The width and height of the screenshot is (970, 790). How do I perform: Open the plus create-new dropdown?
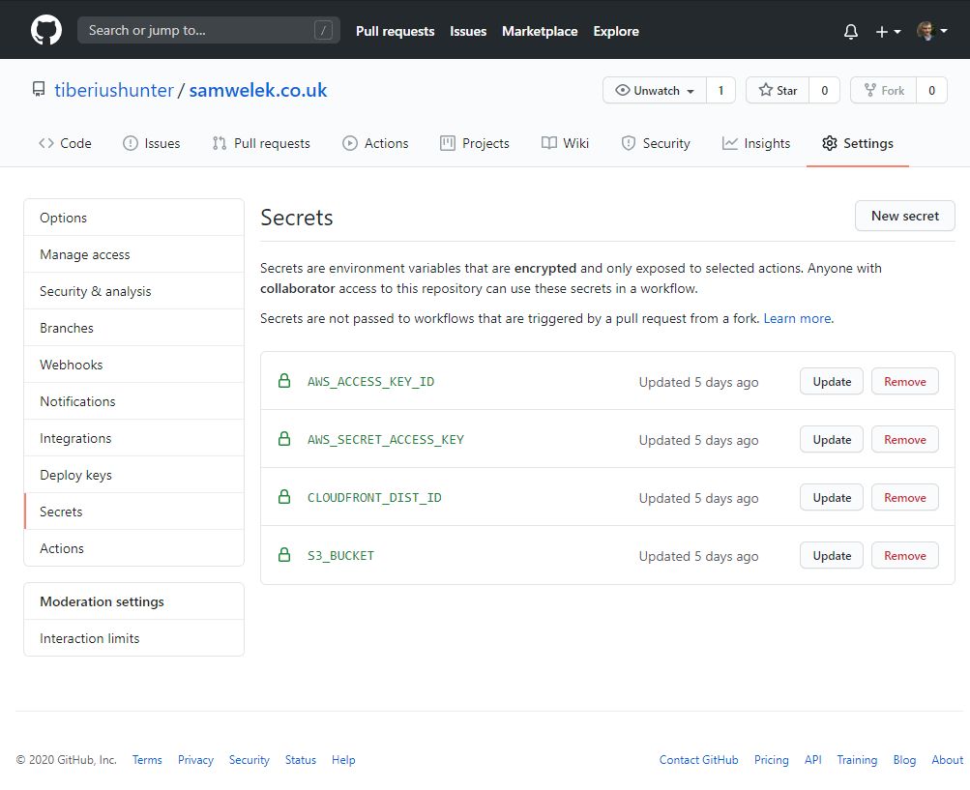pyautogui.click(x=889, y=32)
